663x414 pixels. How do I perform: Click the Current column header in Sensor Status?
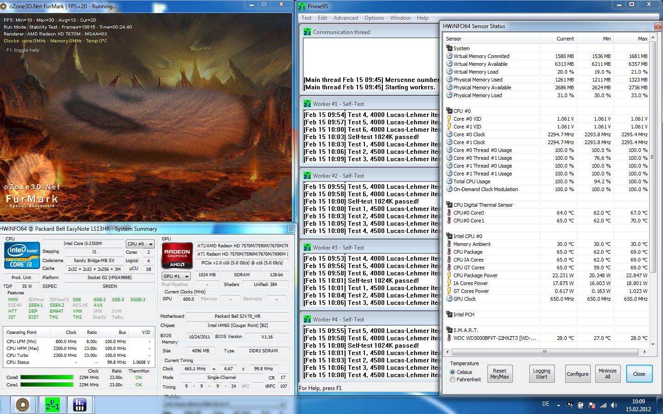pos(557,39)
